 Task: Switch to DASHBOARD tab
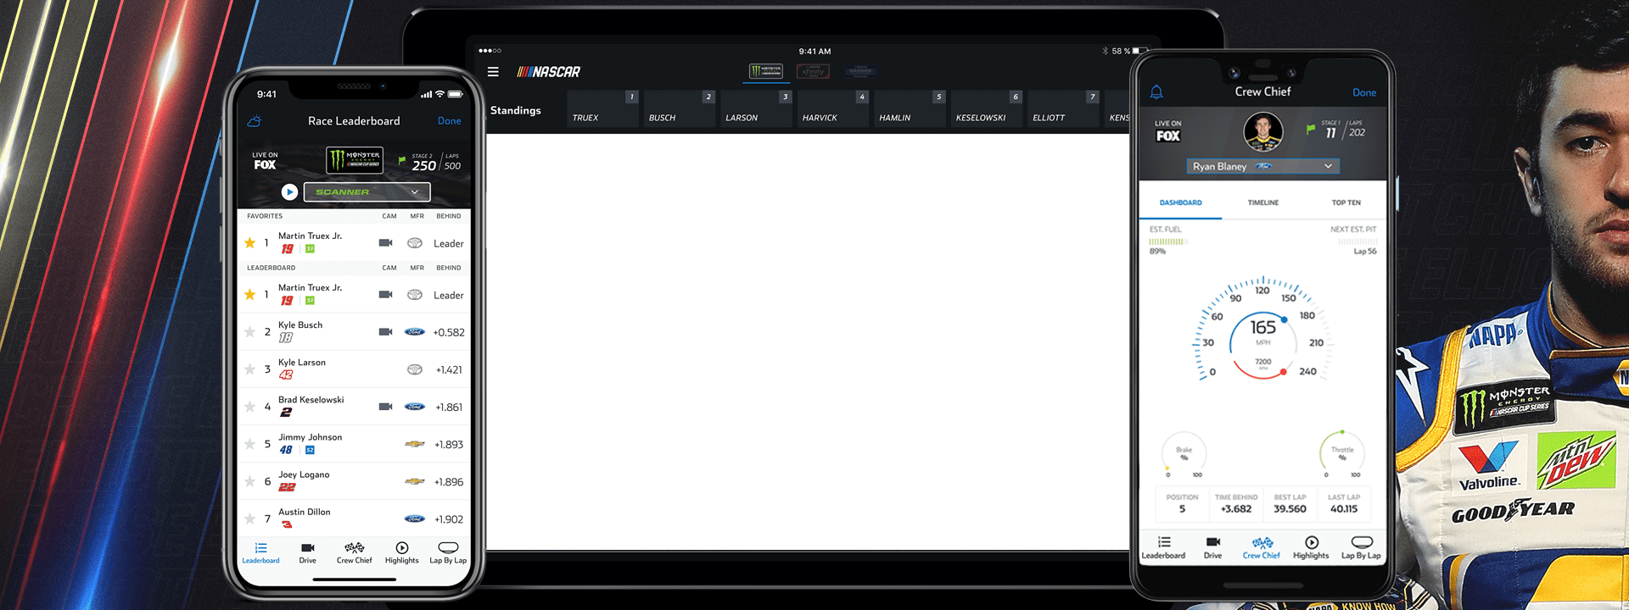click(x=1180, y=202)
